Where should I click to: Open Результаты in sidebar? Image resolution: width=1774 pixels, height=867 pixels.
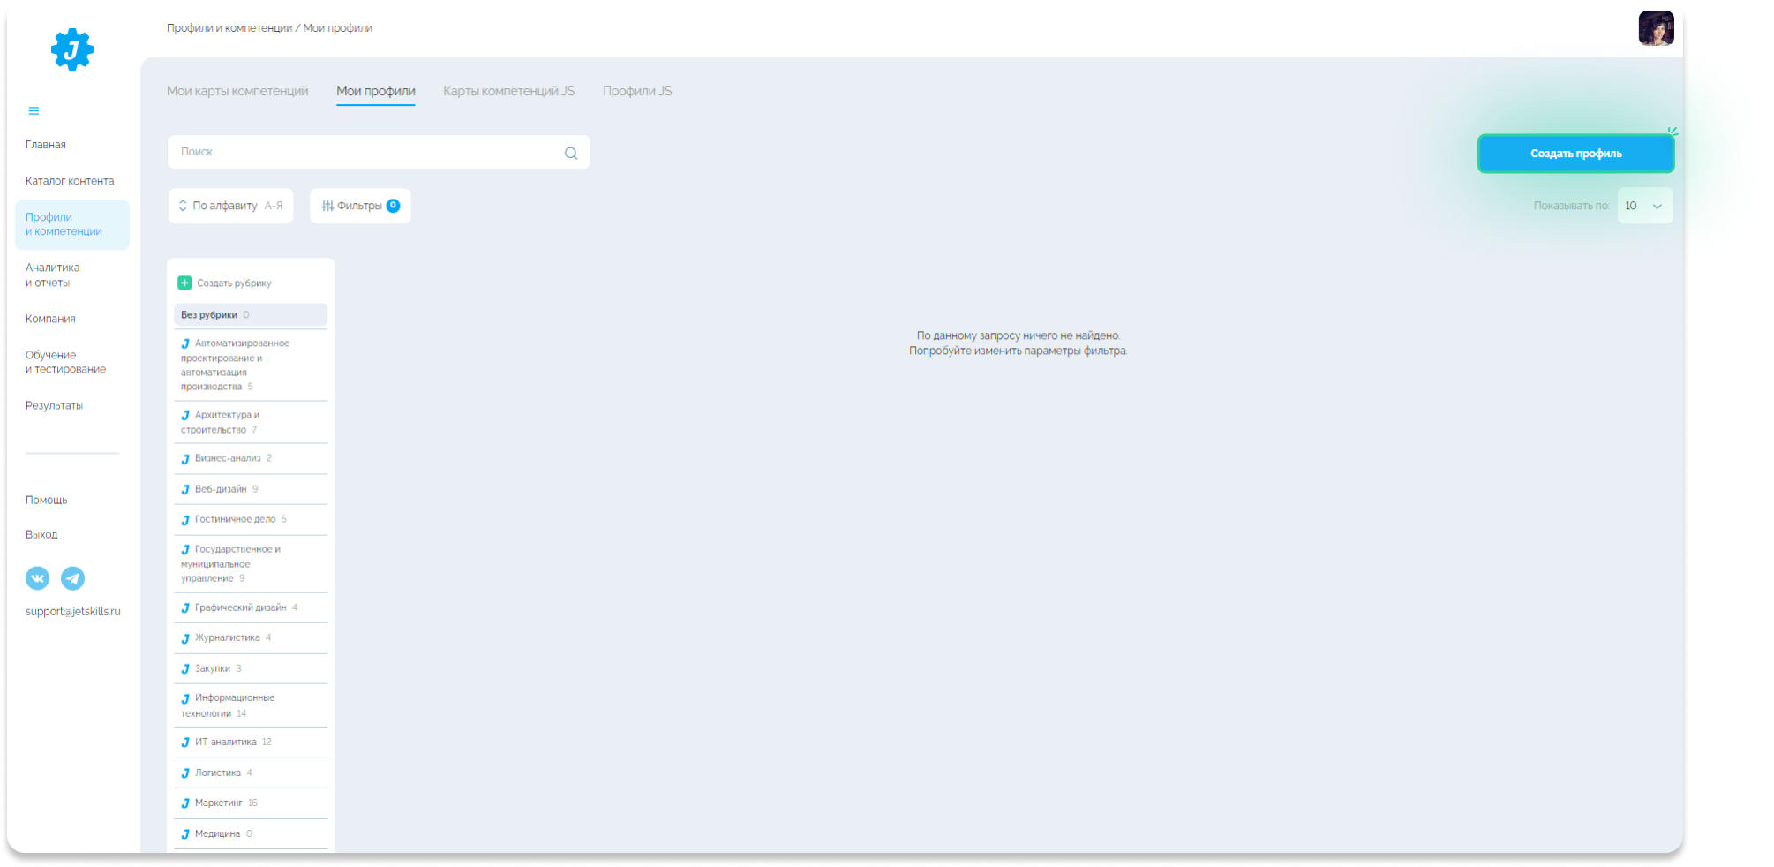coord(55,406)
